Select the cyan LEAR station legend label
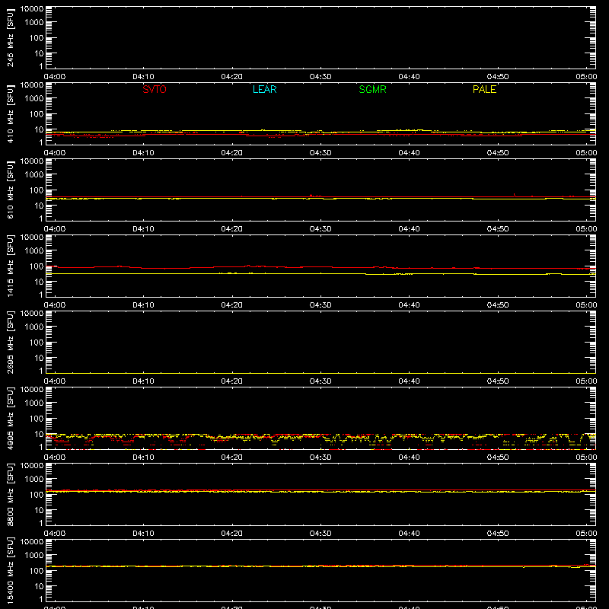Viewport: 609px width, 609px height. coord(264,89)
